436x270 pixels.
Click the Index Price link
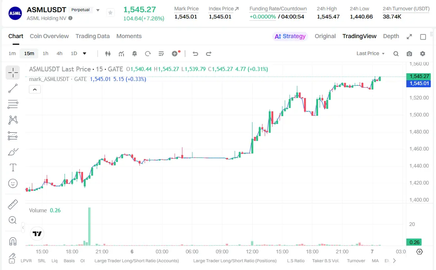coord(224,9)
